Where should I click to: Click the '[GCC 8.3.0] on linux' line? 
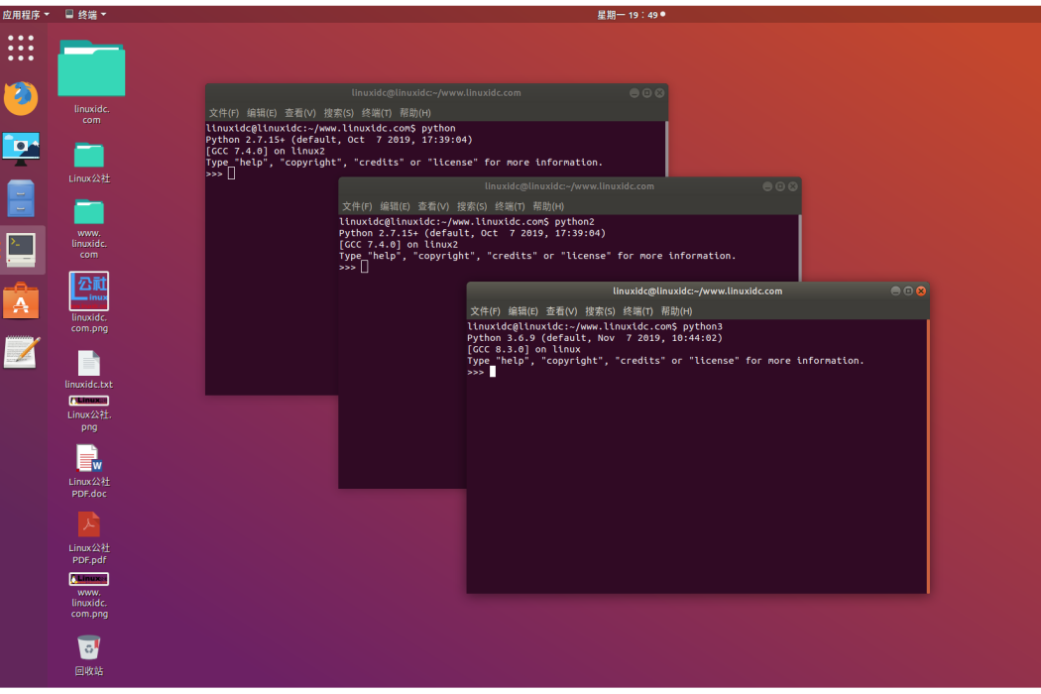pos(523,349)
